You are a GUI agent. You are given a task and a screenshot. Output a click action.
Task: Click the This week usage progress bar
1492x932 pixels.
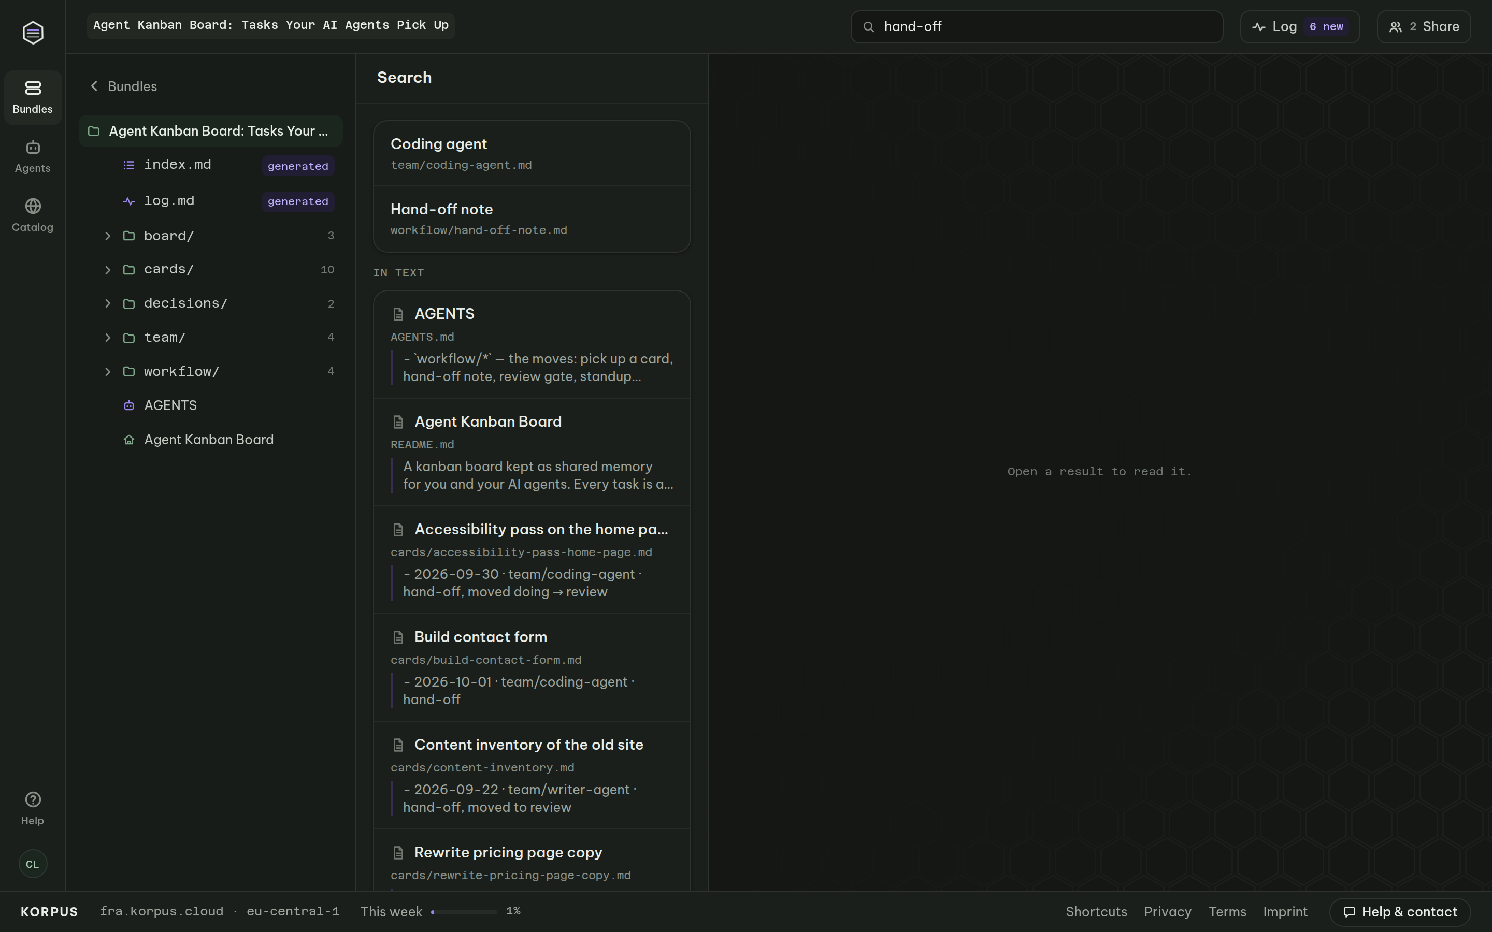(x=464, y=912)
